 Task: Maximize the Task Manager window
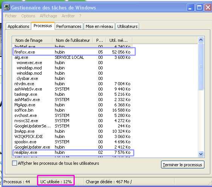click(x=199, y=8)
